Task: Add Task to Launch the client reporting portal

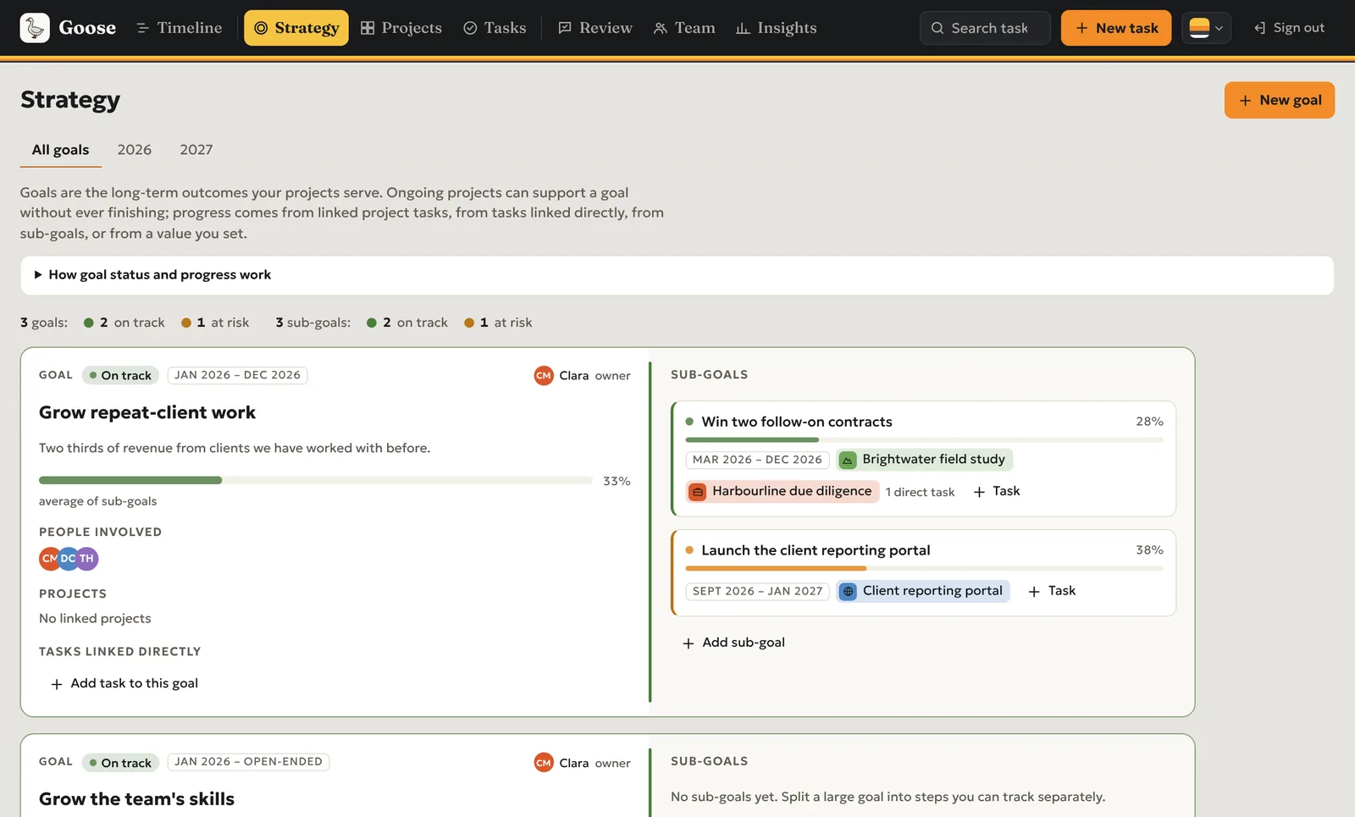Action: (x=1052, y=591)
